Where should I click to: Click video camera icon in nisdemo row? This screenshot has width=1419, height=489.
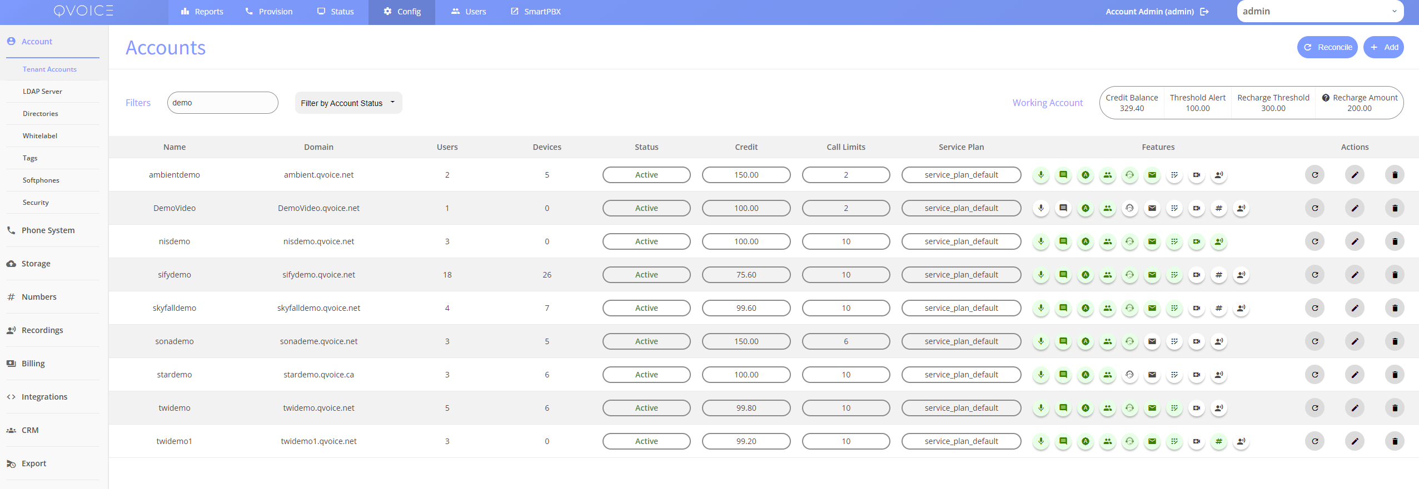[x=1197, y=241]
